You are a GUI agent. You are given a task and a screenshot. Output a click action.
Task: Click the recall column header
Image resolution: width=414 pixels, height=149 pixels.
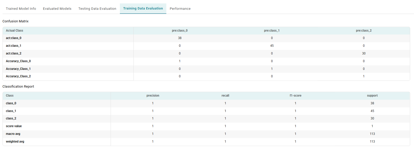[225, 96]
